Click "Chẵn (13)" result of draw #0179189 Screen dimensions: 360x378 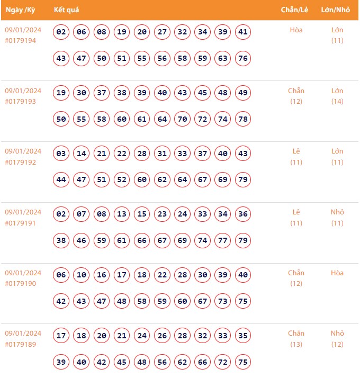[x=296, y=339]
